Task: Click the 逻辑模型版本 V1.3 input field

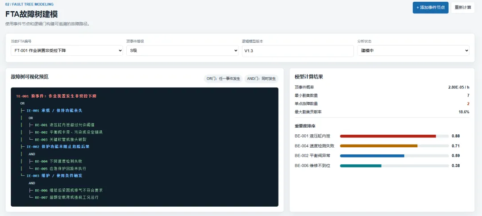Action: click(x=298, y=51)
